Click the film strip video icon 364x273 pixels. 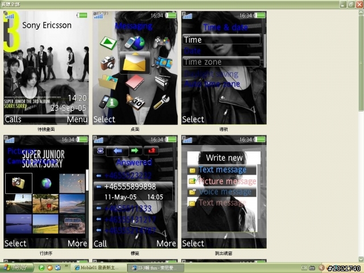coord(164,63)
